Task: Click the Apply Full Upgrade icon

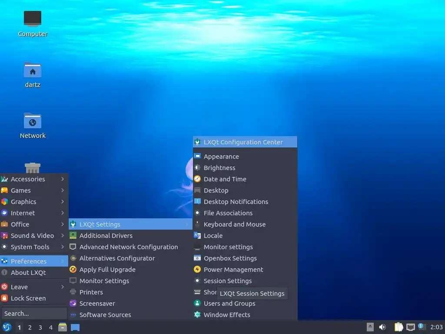Action: pos(73,269)
